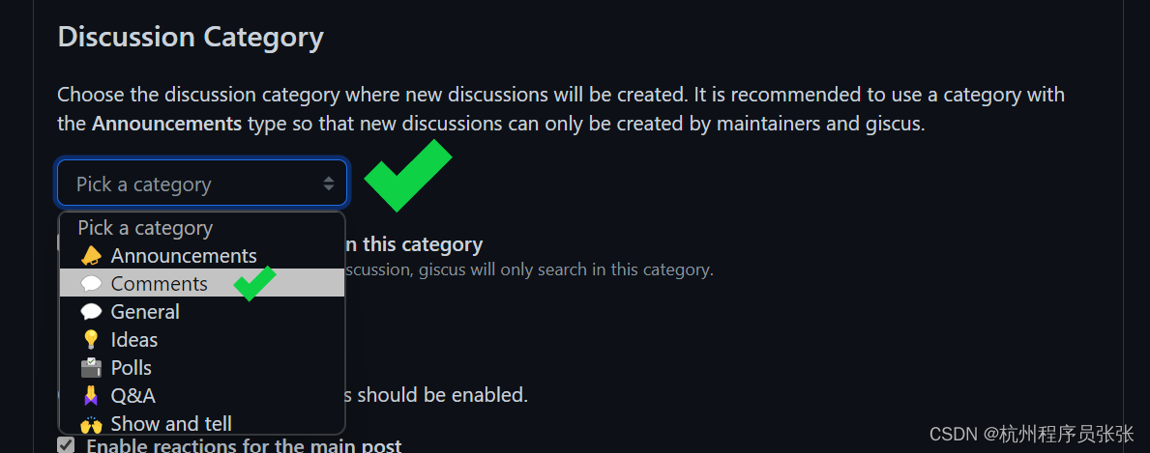Click the lightbulb icon beside Ideas

click(91, 339)
